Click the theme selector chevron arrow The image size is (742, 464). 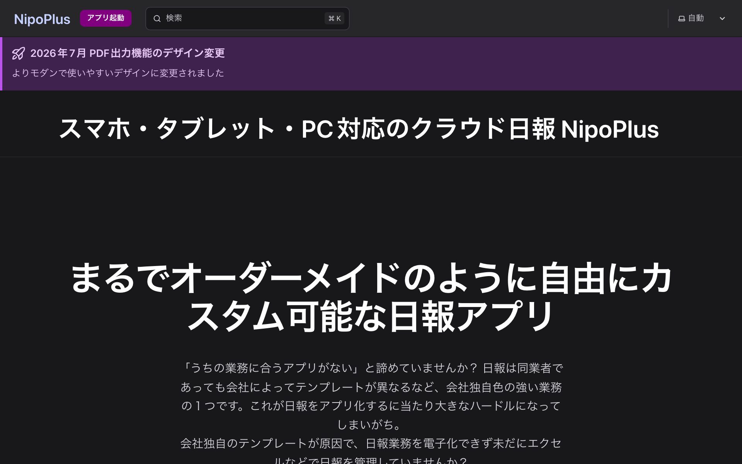pyautogui.click(x=722, y=19)
